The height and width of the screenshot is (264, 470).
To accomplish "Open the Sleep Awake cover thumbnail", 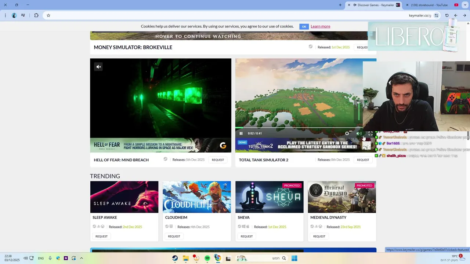I will click(124, 197).
